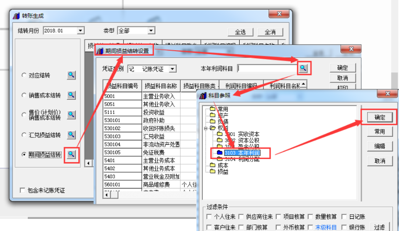
Task: Click 取消 button in 科目参照
Action: (380, 161)
